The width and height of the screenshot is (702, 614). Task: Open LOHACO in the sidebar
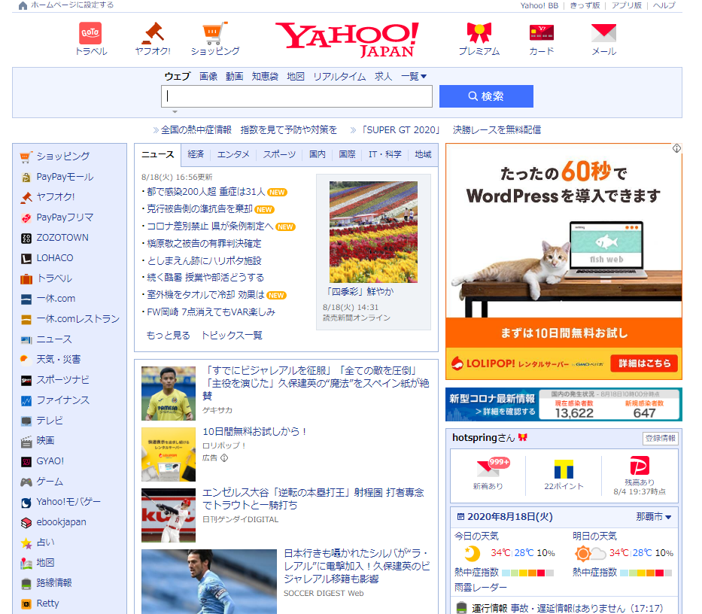[55, 258]
